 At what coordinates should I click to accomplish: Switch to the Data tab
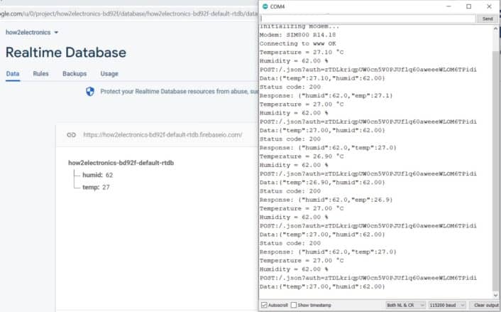(x=13, y=74)
